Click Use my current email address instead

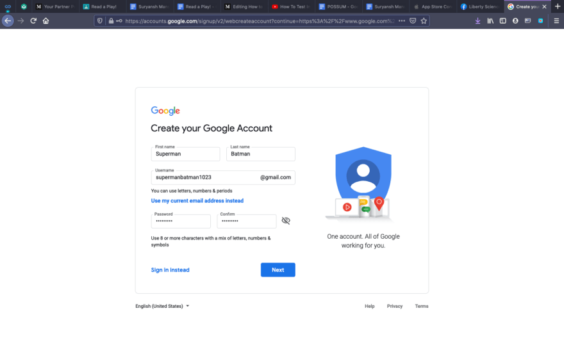pyautogui.click(x=197, y=201)
